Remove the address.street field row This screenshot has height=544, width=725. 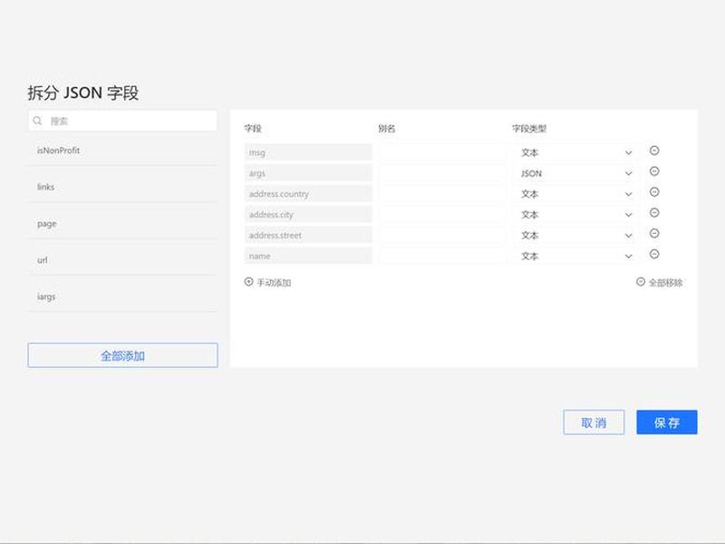tap(654, 234)
